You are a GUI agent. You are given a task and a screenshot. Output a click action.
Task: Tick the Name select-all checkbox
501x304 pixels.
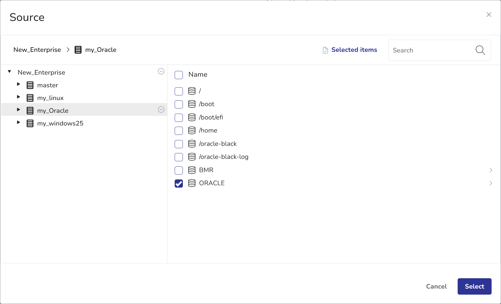point(179,75)
